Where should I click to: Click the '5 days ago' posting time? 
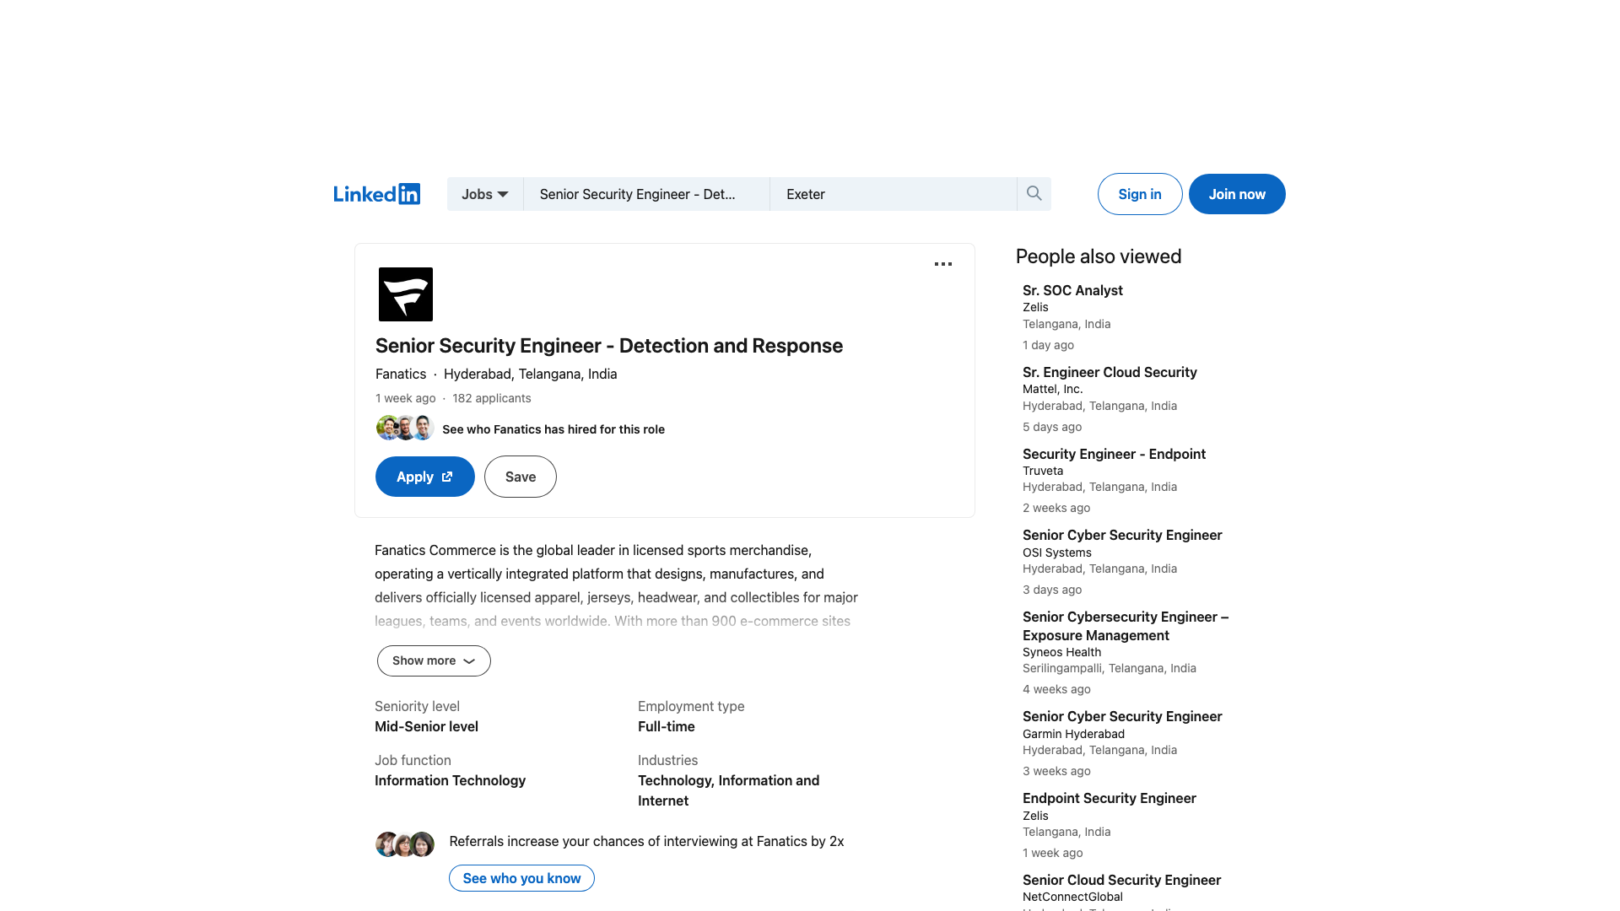[x=1052, y=427]
